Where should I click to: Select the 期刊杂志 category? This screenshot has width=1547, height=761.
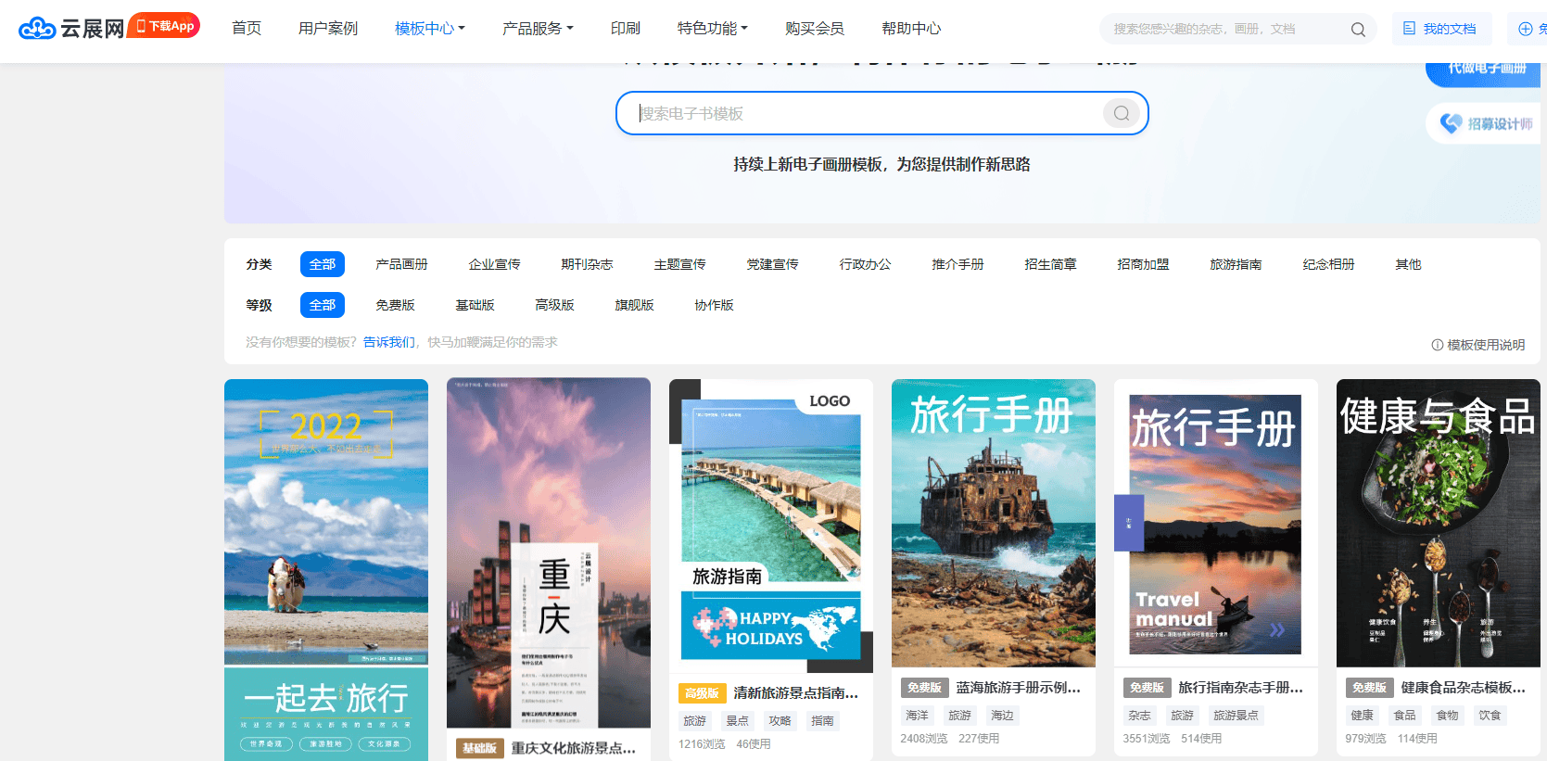[x=587, y=264]
